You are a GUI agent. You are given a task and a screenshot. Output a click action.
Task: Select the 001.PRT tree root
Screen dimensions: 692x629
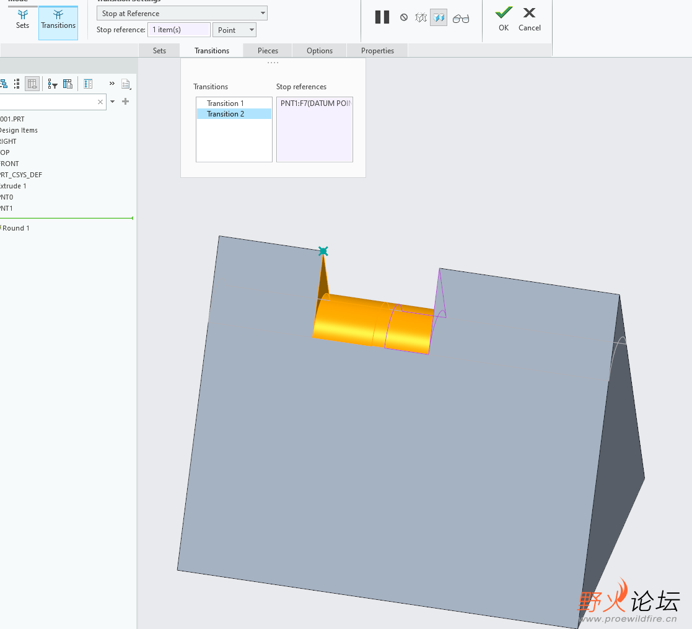click(12, 119)
